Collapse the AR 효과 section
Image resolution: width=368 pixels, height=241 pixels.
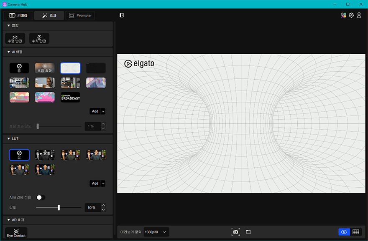tap(9, 220)
